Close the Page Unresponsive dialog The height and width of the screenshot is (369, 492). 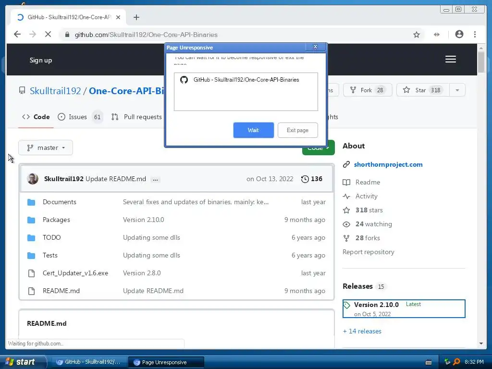315,47
